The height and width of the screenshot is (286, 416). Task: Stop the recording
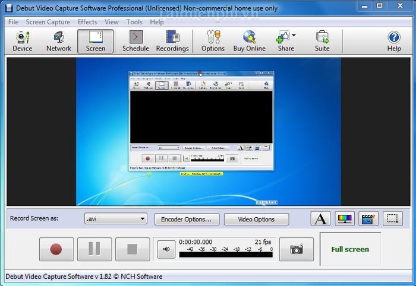133,249
